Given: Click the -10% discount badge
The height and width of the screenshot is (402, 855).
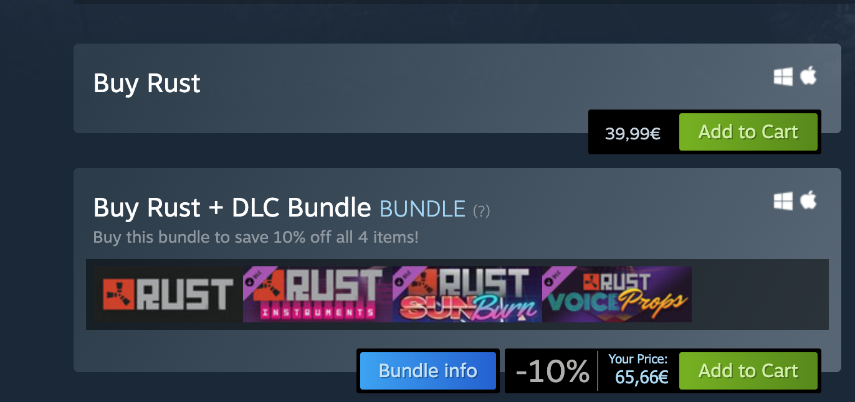Looking at the screenshot, I should pos(552,372).
